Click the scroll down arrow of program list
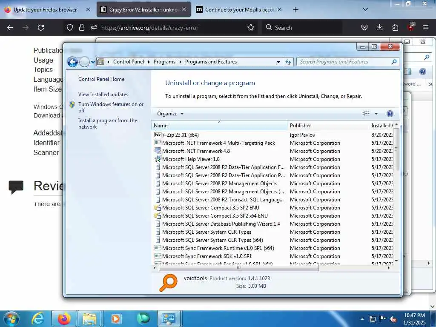The width and height of the screenshot is (436, 327). [396, 261]
